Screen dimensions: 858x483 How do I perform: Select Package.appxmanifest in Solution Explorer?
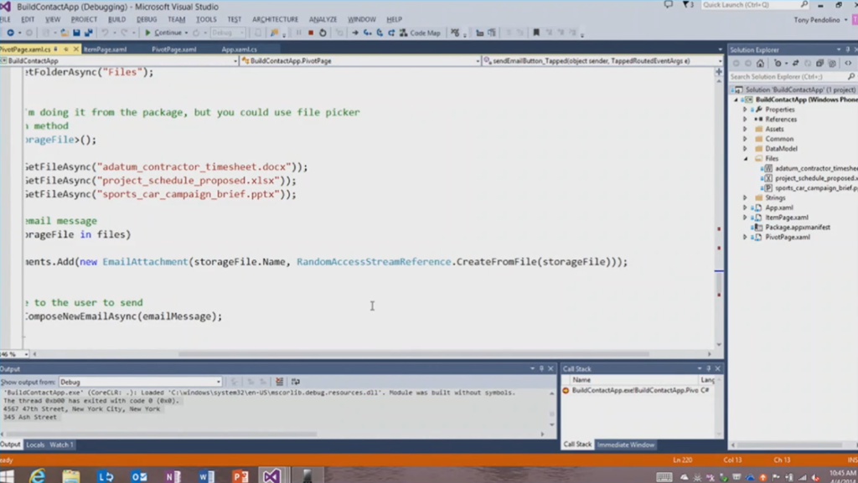(x=798, y=228)
